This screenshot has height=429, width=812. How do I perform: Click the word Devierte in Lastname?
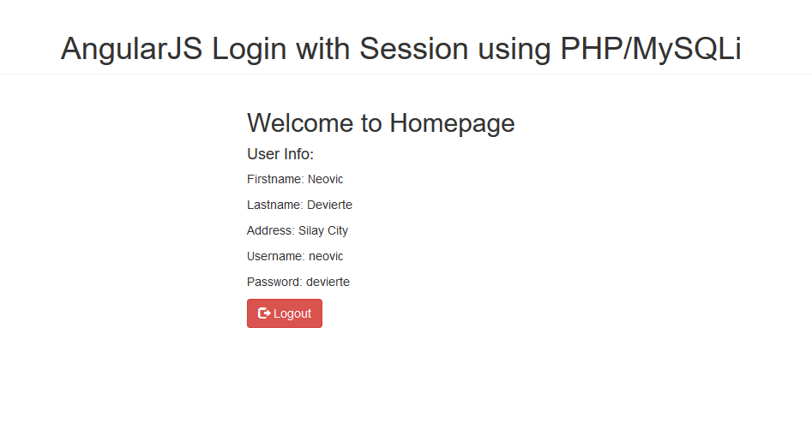(329, 206)
